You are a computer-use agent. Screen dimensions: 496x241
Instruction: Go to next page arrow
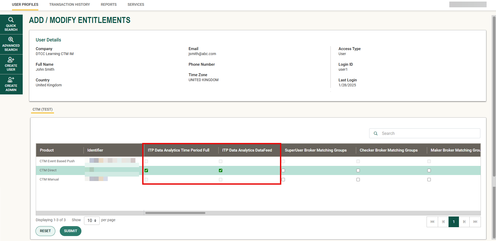click(x=464, y=222)
